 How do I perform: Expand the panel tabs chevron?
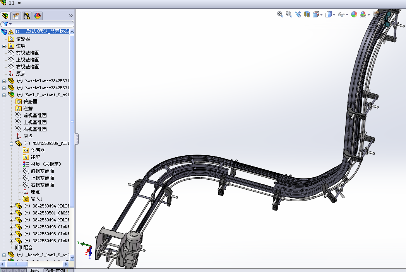tap(71, 16)
